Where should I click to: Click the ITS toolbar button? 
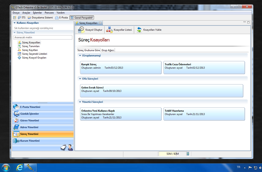21,18
